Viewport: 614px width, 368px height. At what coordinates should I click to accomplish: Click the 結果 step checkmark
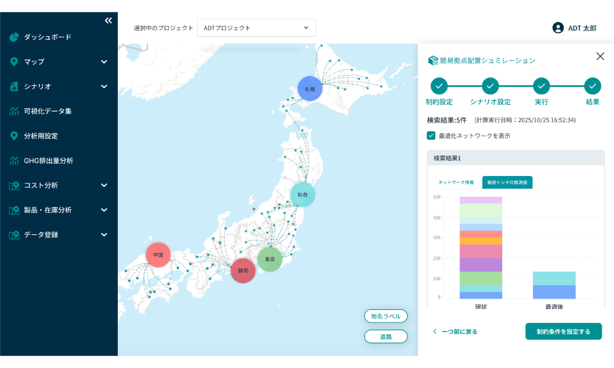coord(593,86)
